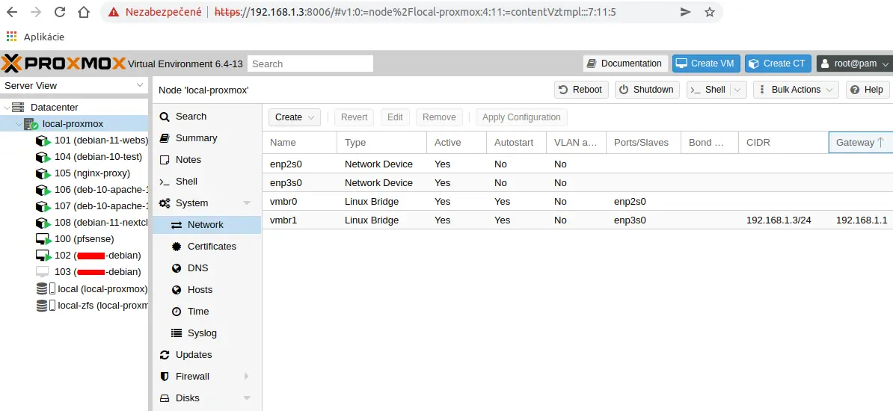
Task: Click the shield icon next to Firewall
Action: 165,377
